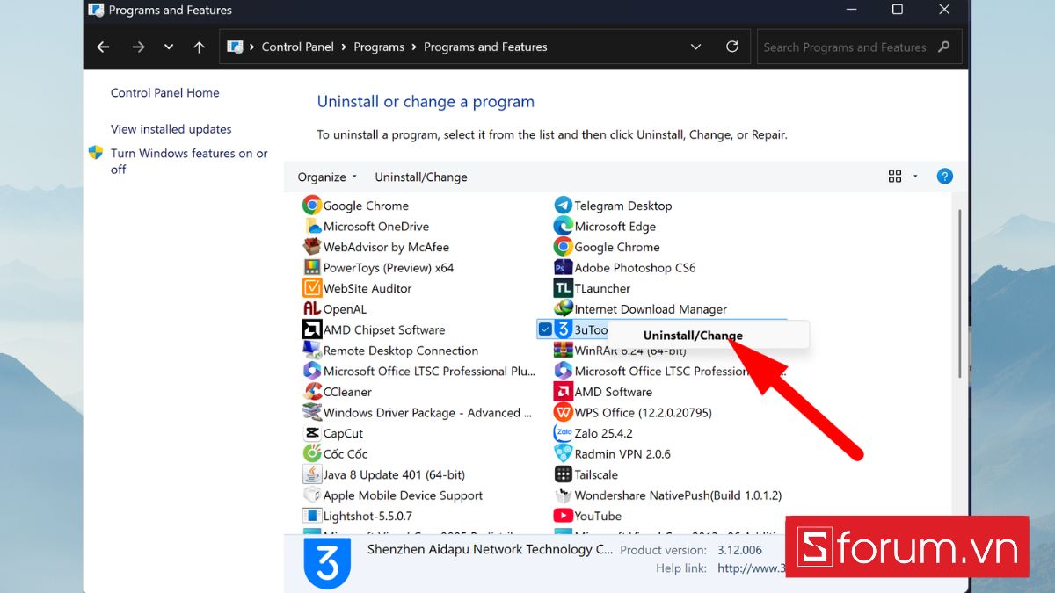This screenshot has height=593, width=1055.
Task: Open the view options dropdown arrow
Action: 915,177
